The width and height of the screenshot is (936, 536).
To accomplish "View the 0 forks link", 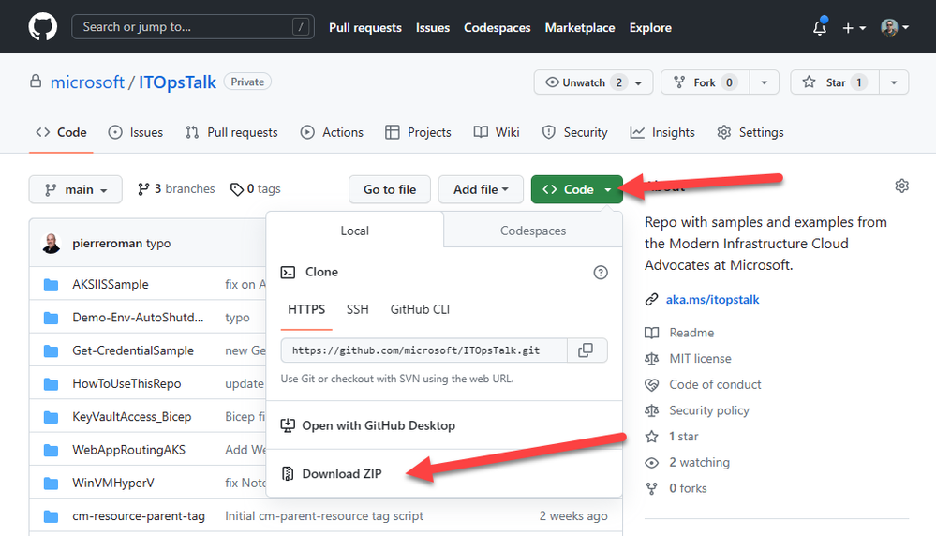I will [687, 488].
